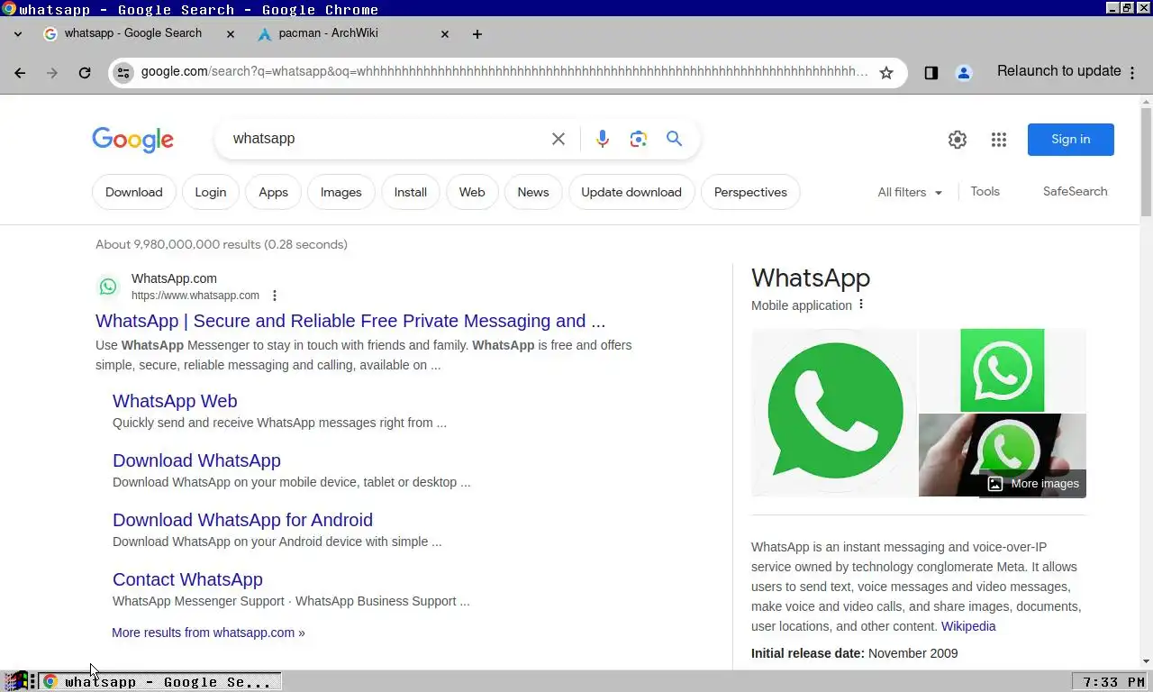Viewport: 1153px width, 692px height.
Task: Open the side panel icon
Action: [x=931, y=73]
